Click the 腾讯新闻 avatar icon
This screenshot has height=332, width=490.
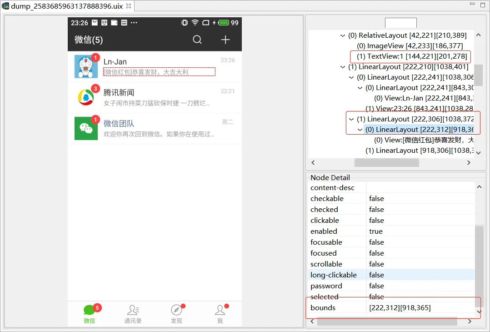[86, 97]
